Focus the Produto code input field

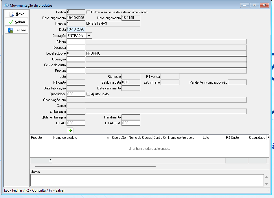pyautogui.click(x=76, y=71)
